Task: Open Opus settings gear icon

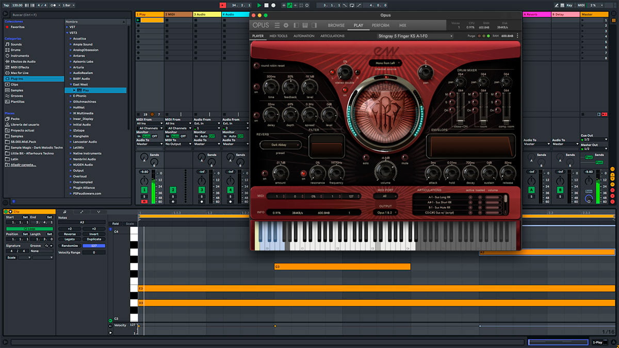Action: point(286,25)
